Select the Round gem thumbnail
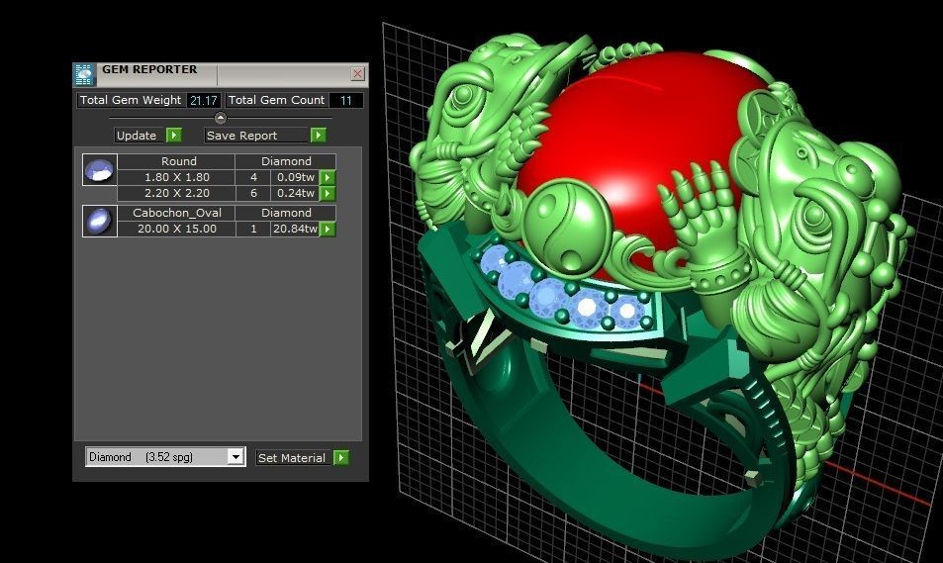 tap(100, 170)
